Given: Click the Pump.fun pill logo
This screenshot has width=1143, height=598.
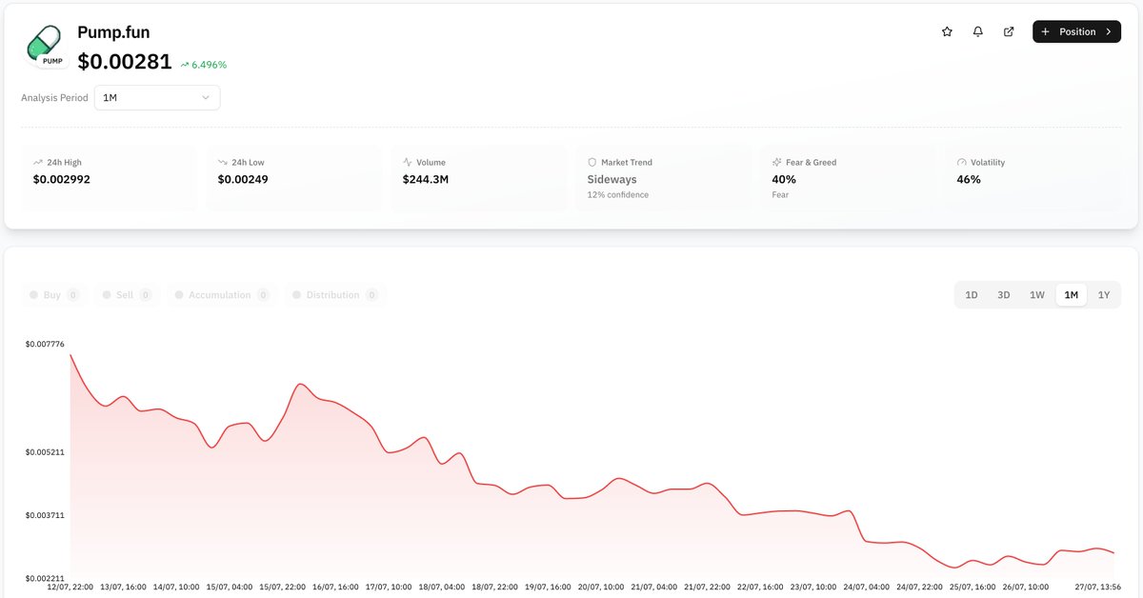Looking at the screenshot, I should pos(46,46).
